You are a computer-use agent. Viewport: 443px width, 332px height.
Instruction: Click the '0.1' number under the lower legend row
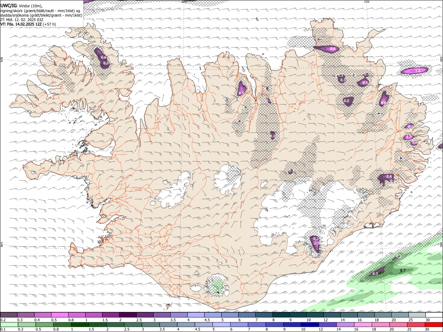pyautogui.click(x=3, y=330)
